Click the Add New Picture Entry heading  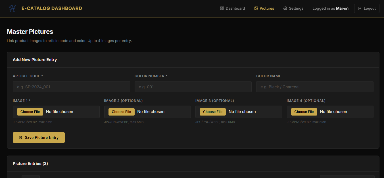click(35, 60)
